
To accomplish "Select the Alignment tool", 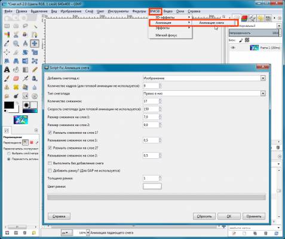I will click(7, 52).
